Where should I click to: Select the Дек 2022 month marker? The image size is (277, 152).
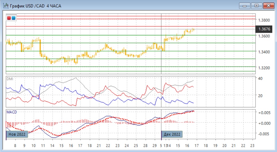point(172,134)
